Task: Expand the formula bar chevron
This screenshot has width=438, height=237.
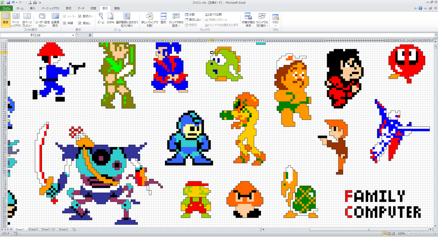Action: point(435,35)
